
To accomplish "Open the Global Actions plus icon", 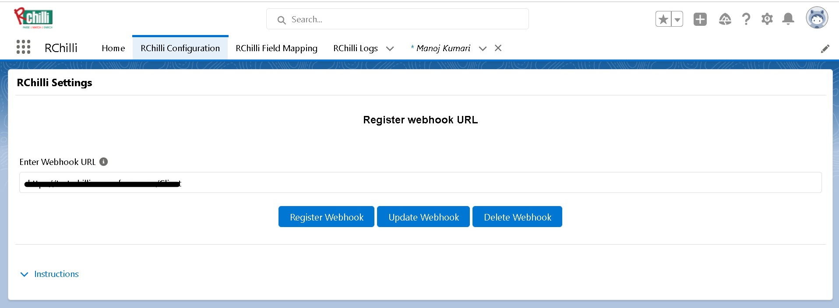I will pos(700,19).
